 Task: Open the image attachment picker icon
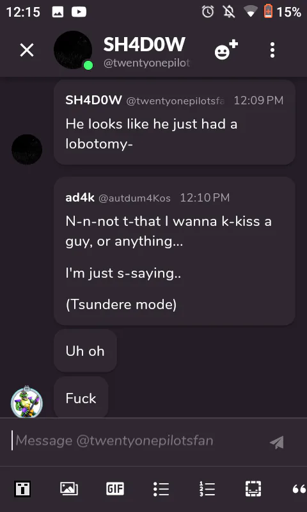pos(69,489)
